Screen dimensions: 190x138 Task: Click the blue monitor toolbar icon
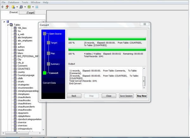[21, 7]
